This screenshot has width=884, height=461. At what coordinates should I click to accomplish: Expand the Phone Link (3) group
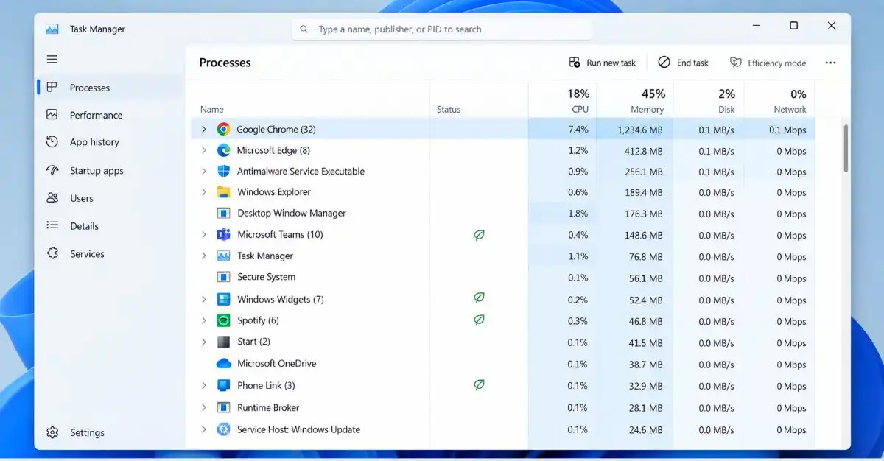tap(204, 385)
